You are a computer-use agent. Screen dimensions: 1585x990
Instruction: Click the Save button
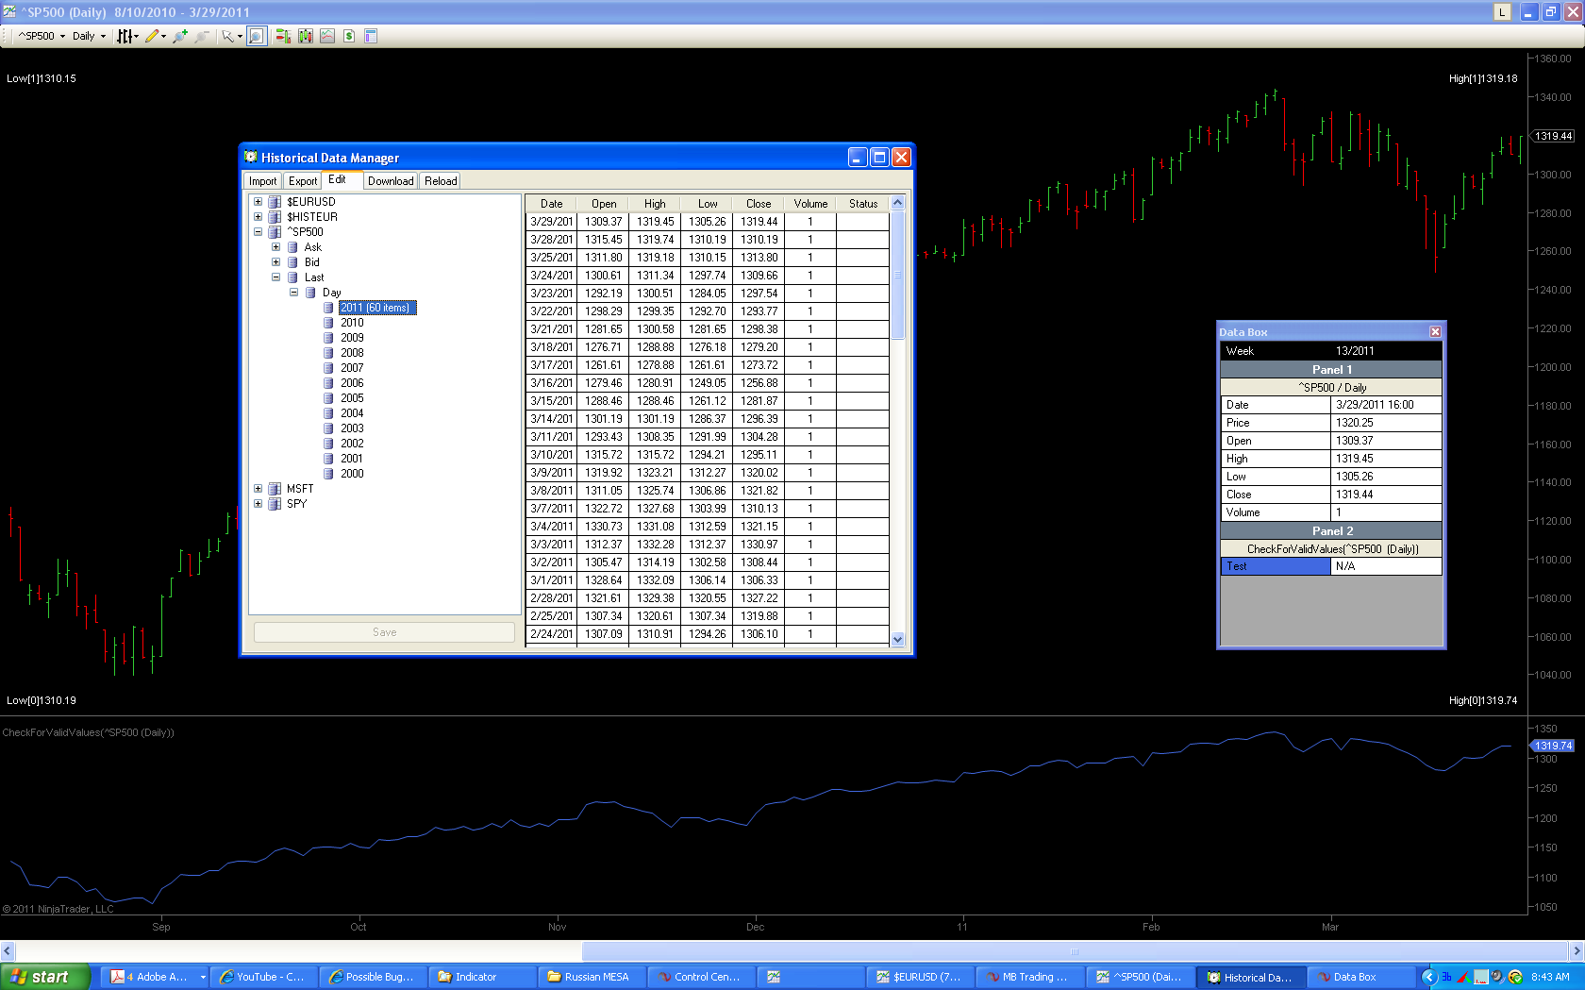[384, 632]
